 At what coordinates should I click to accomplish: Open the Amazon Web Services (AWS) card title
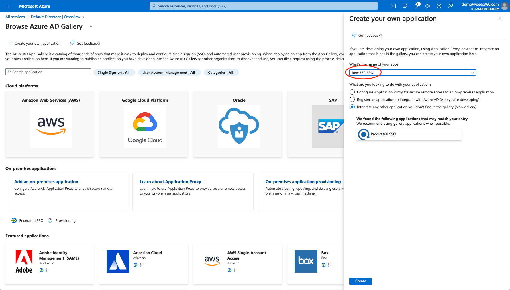51,100
